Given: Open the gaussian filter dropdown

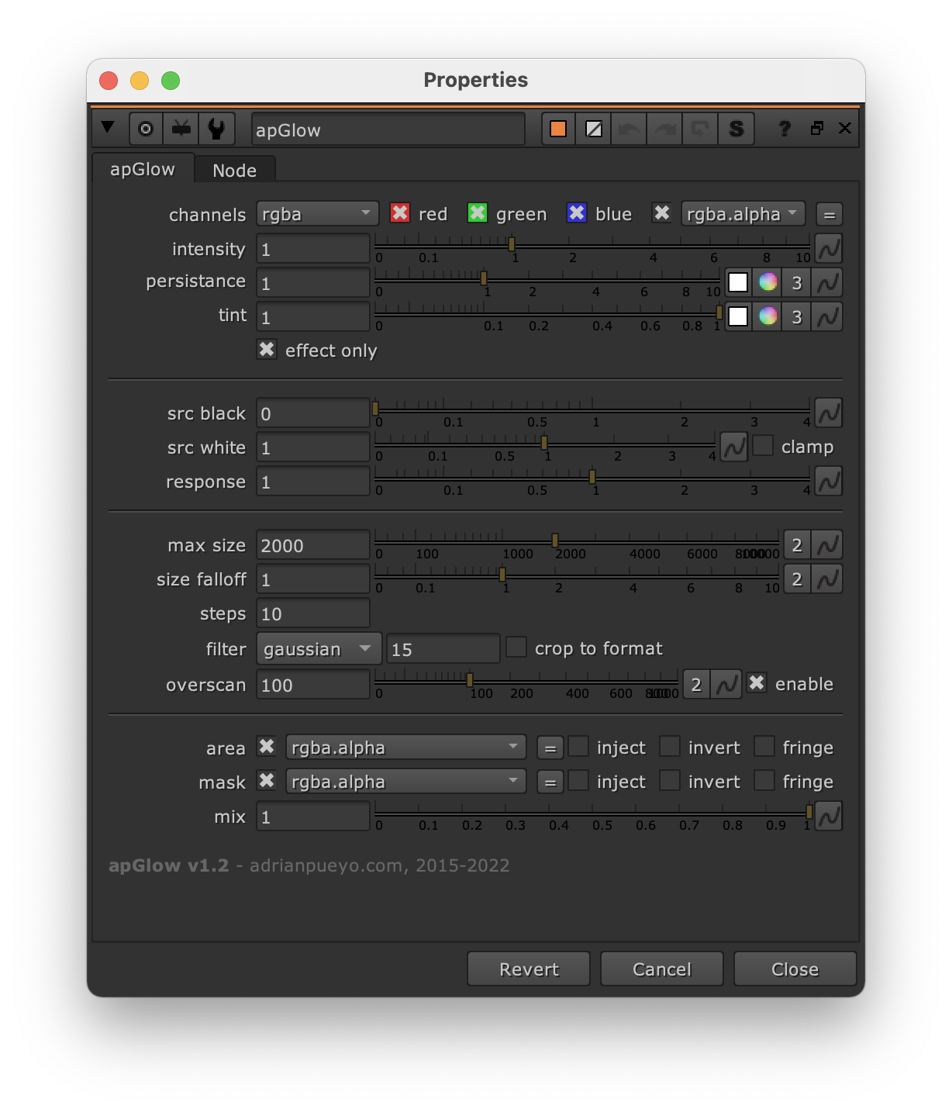Looking at the screenshot, I should pos(319,649).
